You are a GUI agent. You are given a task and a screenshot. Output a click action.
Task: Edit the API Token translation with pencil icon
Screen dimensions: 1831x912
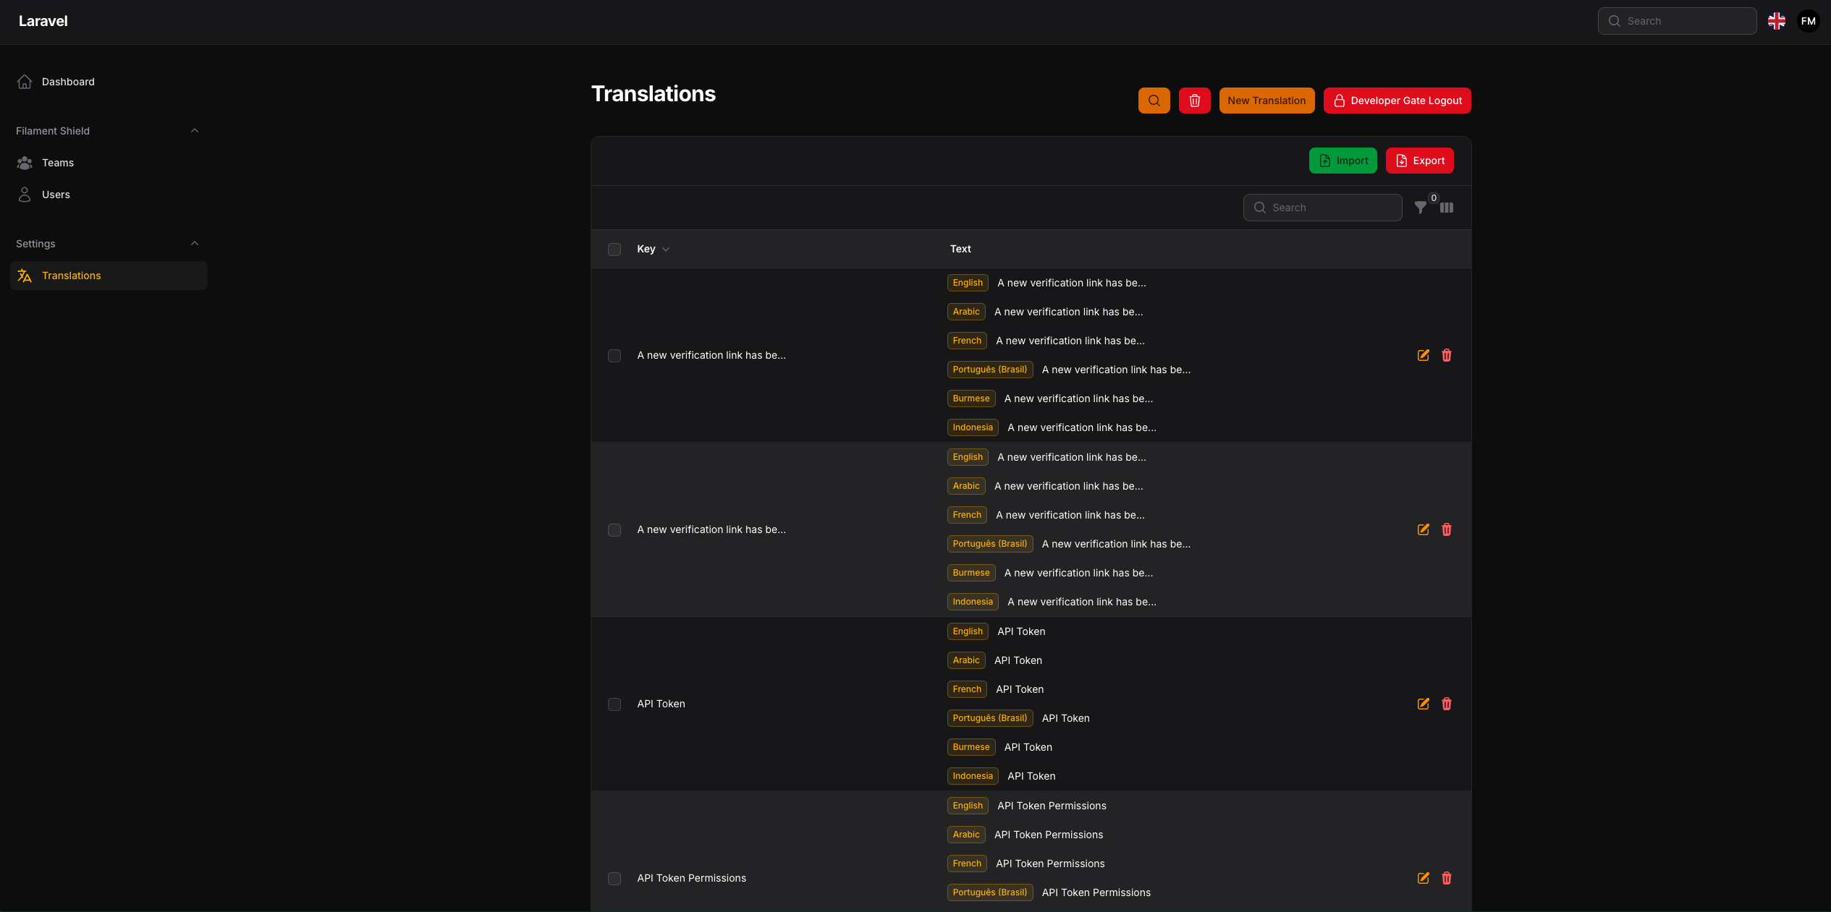point(1423,704)
